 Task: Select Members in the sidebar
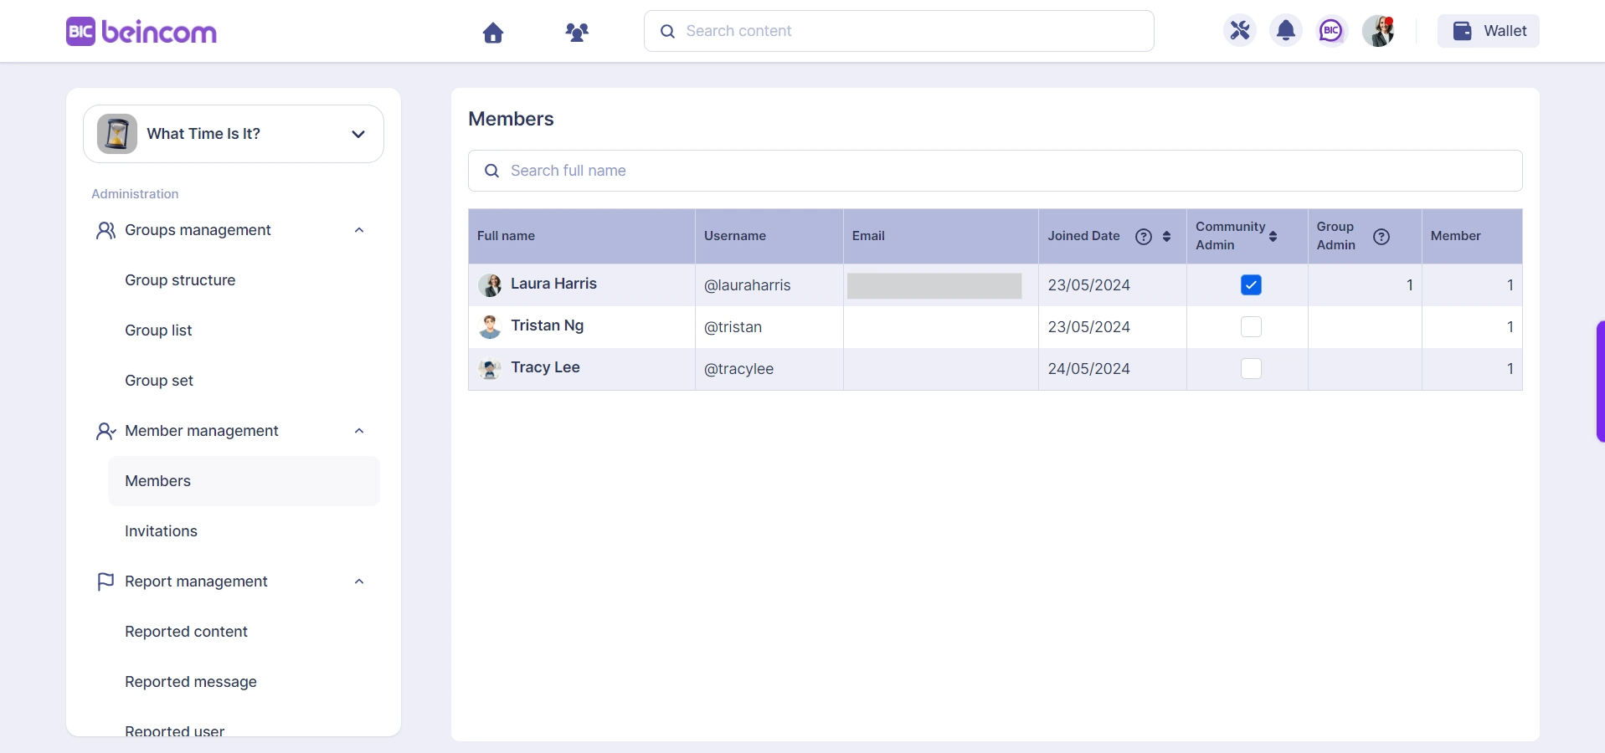(x=244, y=481)
